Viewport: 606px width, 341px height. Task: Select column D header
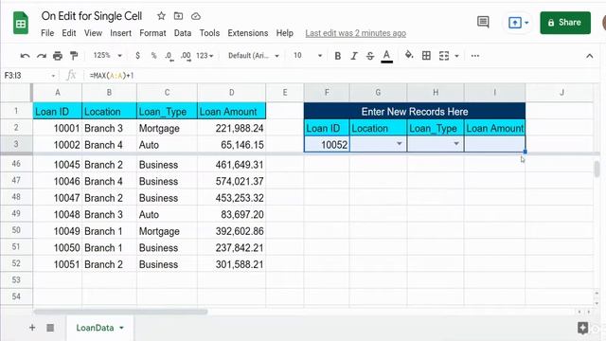(x=231, y=93)
